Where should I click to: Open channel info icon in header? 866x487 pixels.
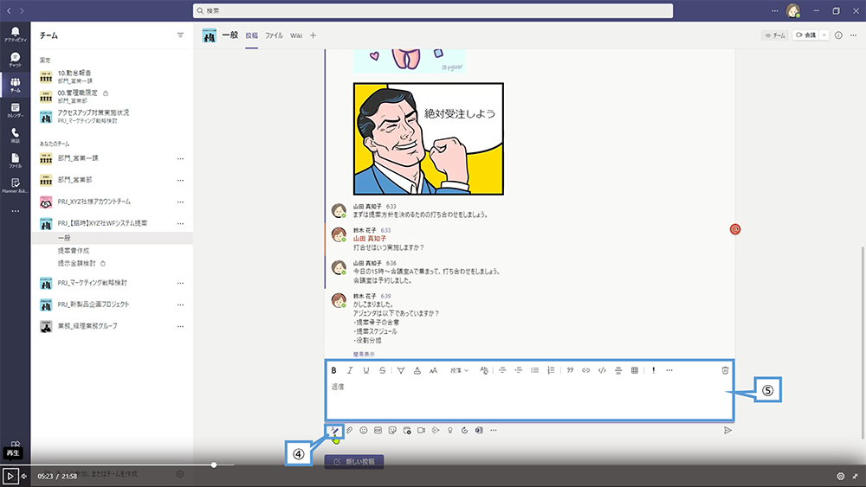pos(838,35)
